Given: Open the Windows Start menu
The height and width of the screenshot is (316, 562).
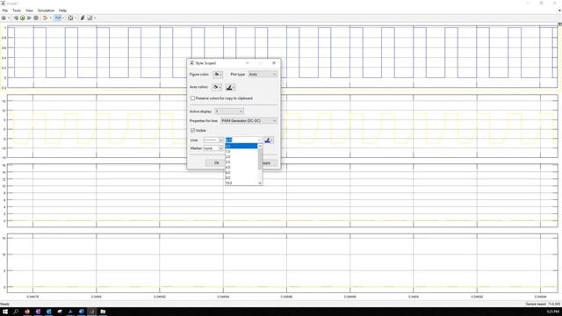Looking at the screenshot, I should (5, 312).
